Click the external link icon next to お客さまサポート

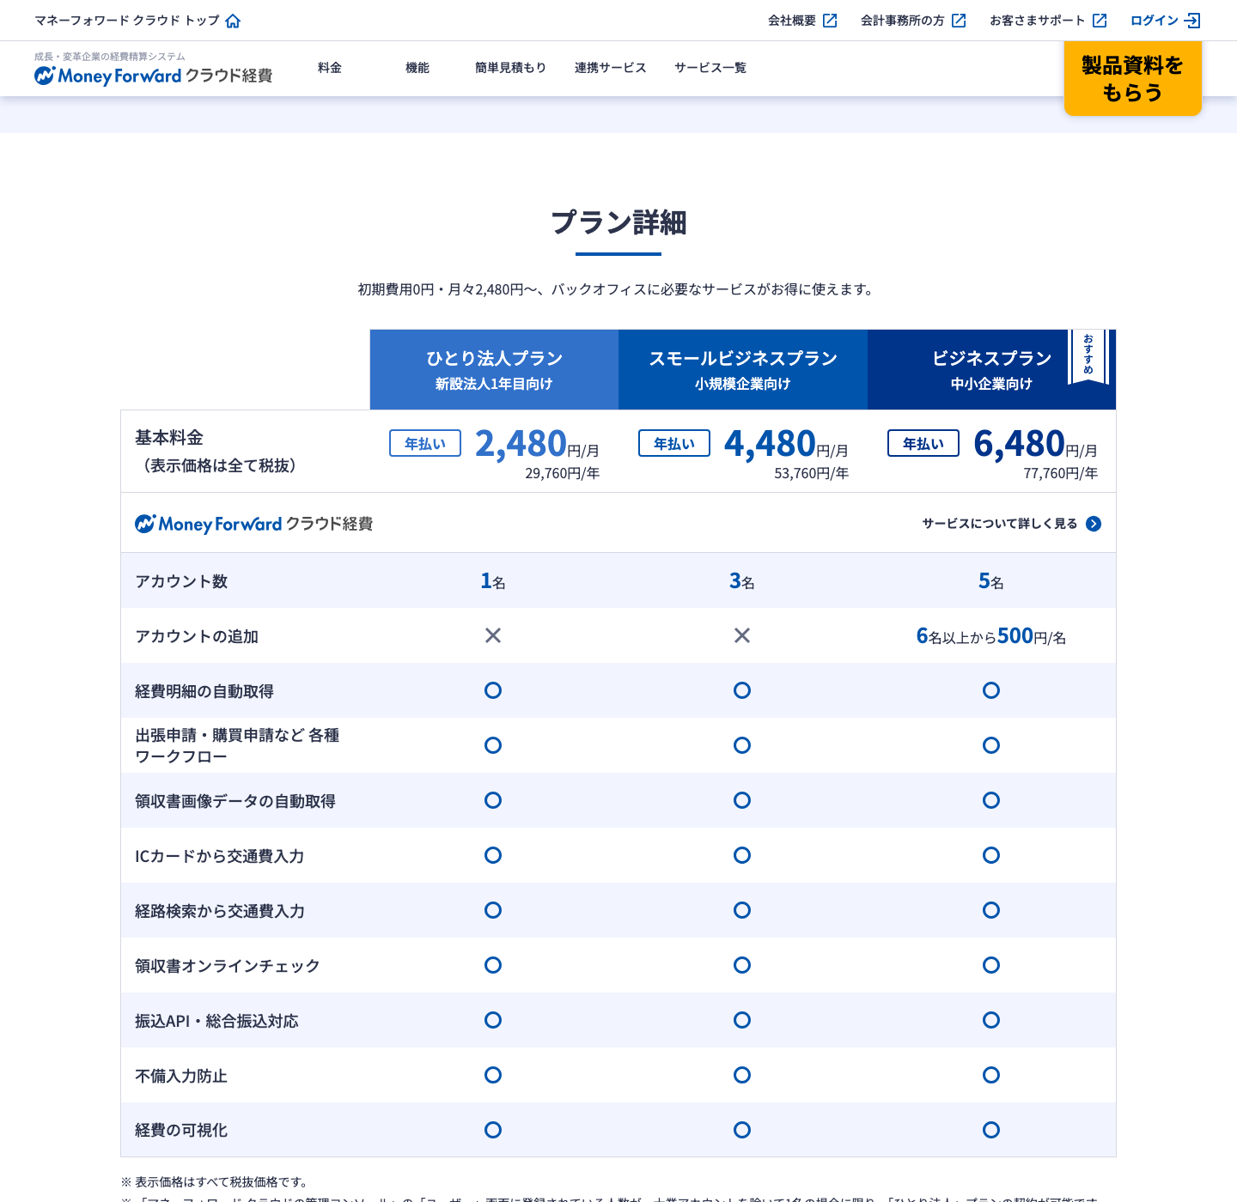pyautogui.click(x=1100, y=21)
